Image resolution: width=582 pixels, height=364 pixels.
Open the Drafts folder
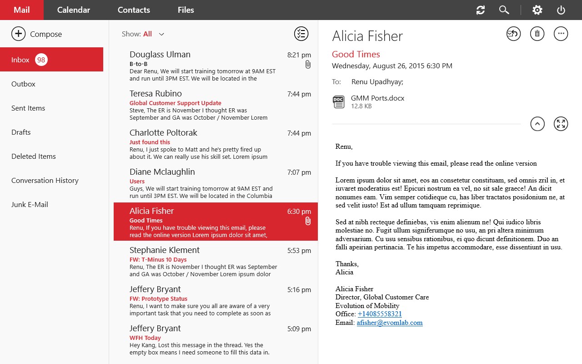pos(21,132)
